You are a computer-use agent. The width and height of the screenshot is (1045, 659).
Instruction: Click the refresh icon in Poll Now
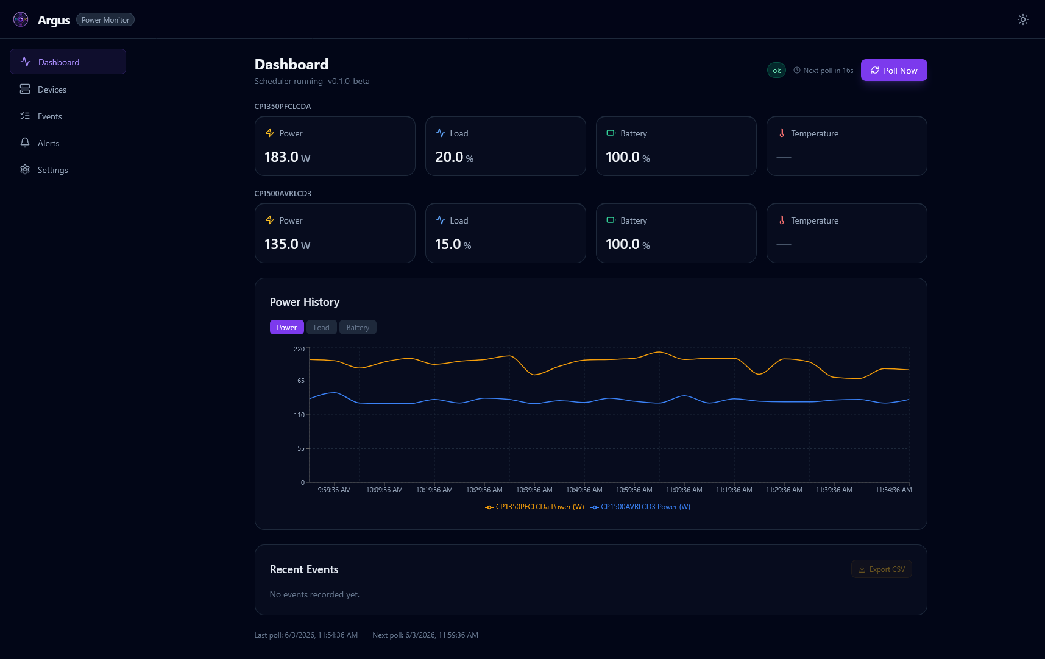point(875,70)
